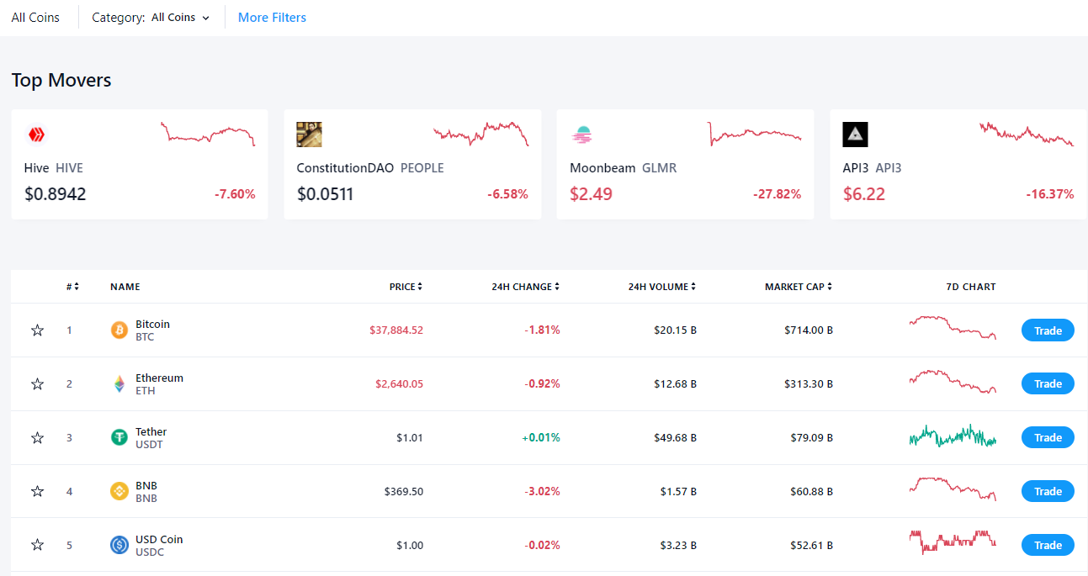The width and height of the screenshot is (1088, 576).
Task: Select the All Coins tab
Action: coord(35,18)
